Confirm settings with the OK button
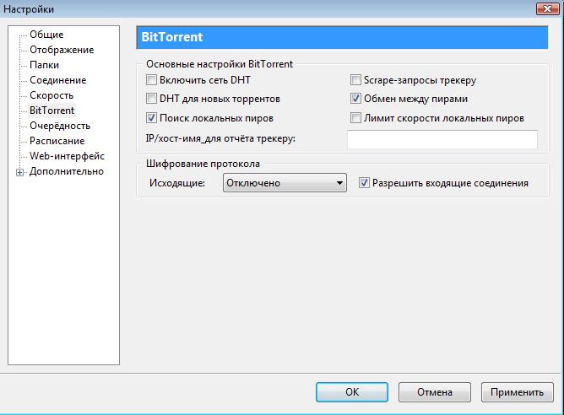Viewport: 564px width, 415px height. (x=352, y=392)
